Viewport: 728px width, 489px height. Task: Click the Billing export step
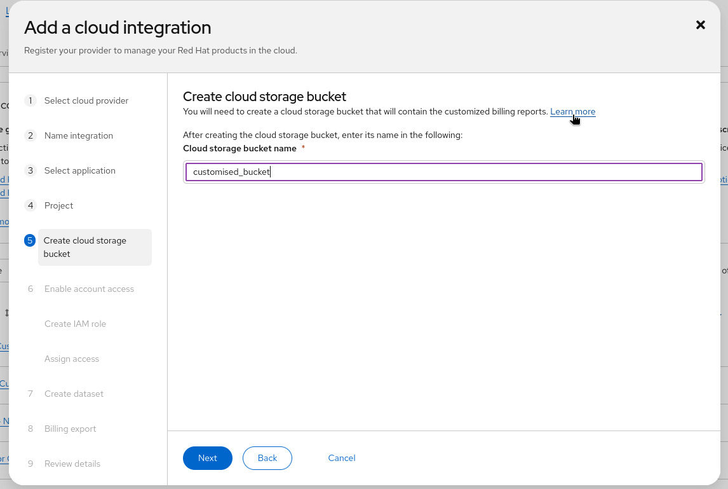tap(71, 429)
